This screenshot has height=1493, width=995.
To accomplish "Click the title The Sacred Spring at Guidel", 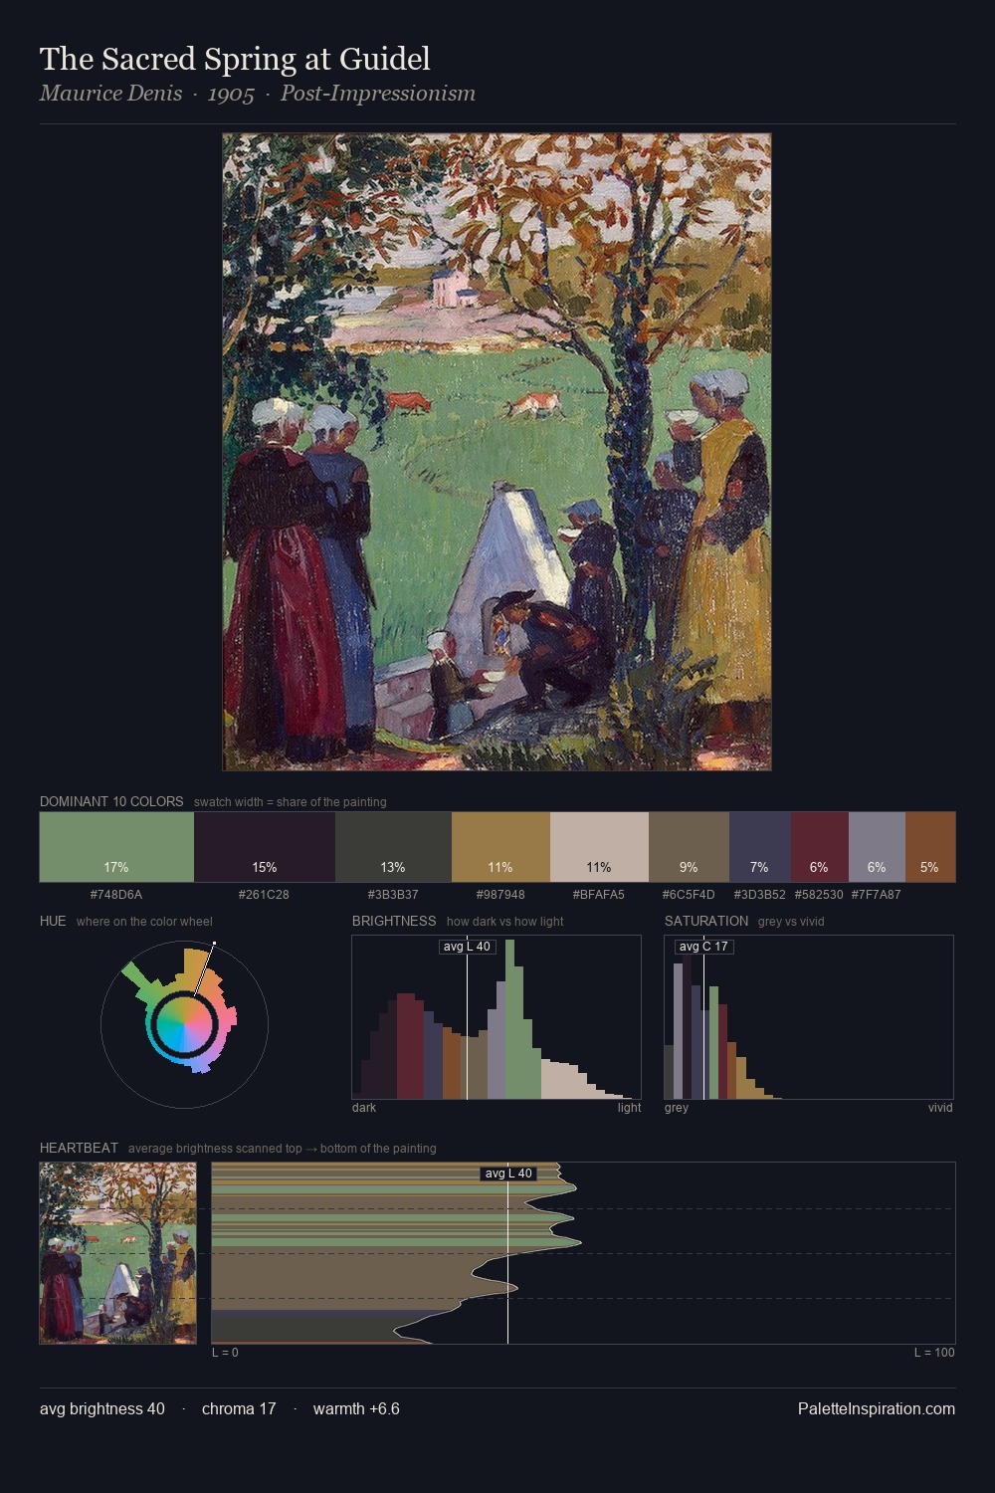I will [x=235, y=60].
